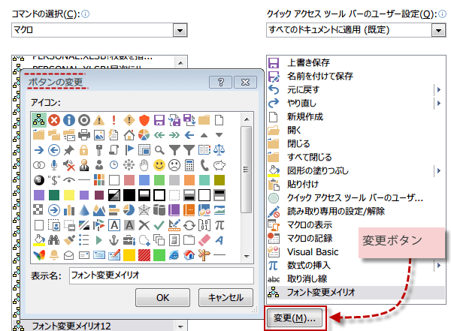The image size is (451, 331).
Task: Select フォント変更メイリオ12 in macro list
Action: click(x=93, y=326)
